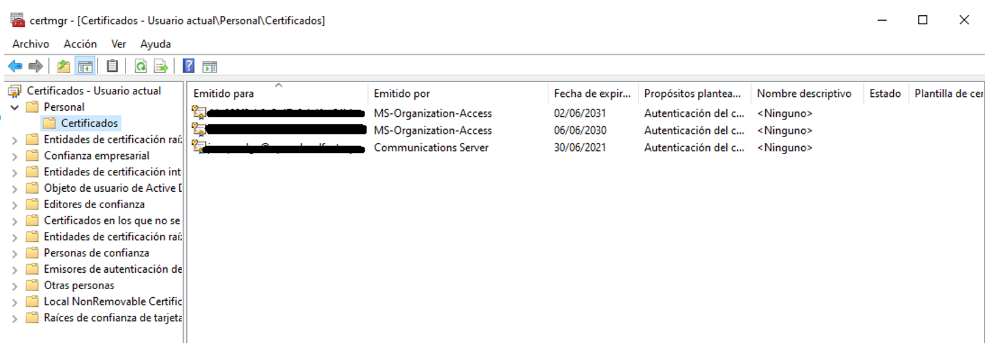Expand the Confianza empresarial folder

[x=15, y=156]
